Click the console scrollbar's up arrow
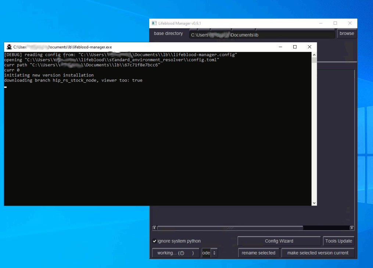 coord(314,54)
